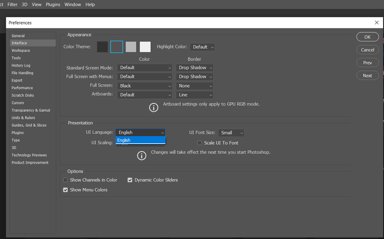The height and width of the screenshot is (239, 384).
Task: Click the Cancel button
Action: point(367,50)
